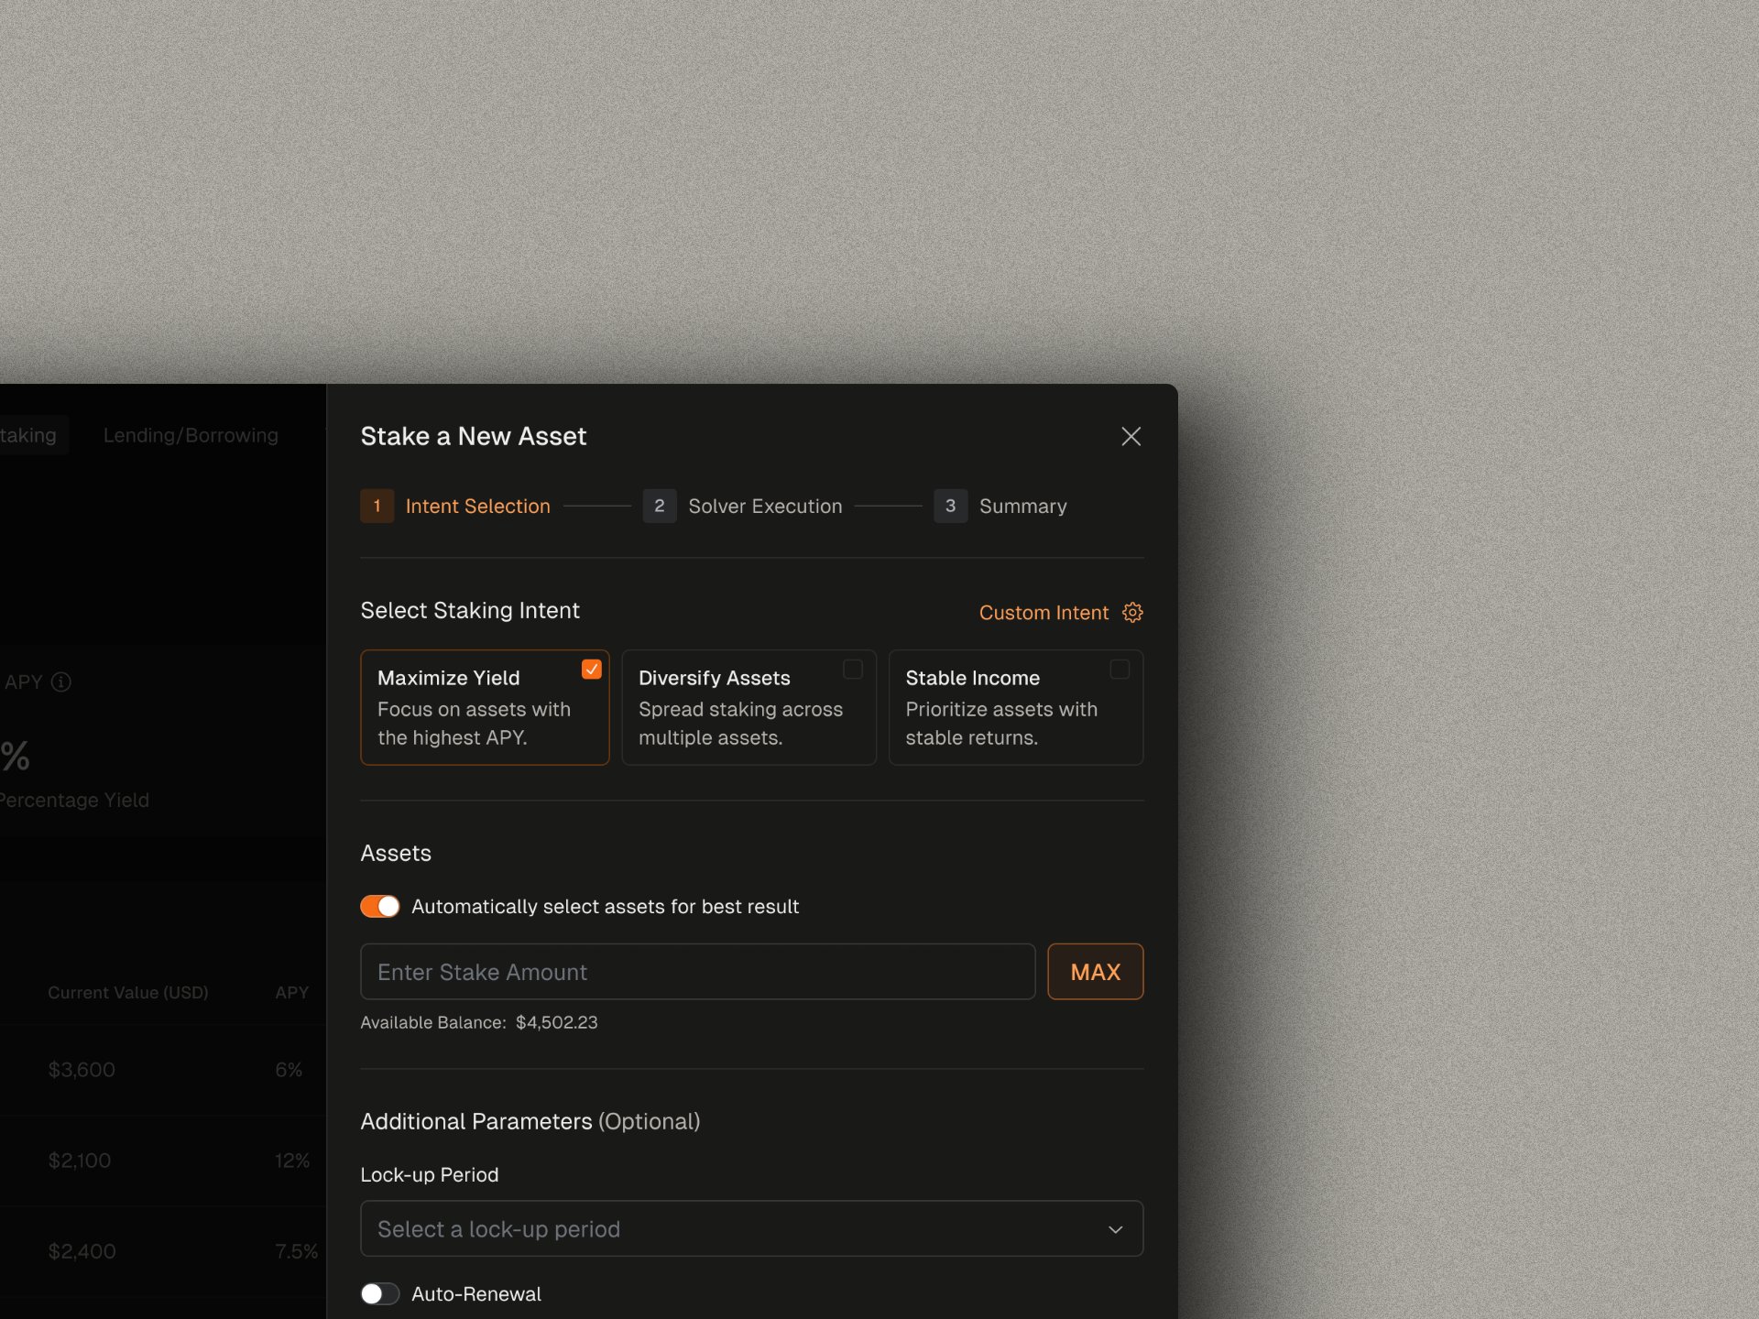Click step 3 number badge

click(950, 506)
